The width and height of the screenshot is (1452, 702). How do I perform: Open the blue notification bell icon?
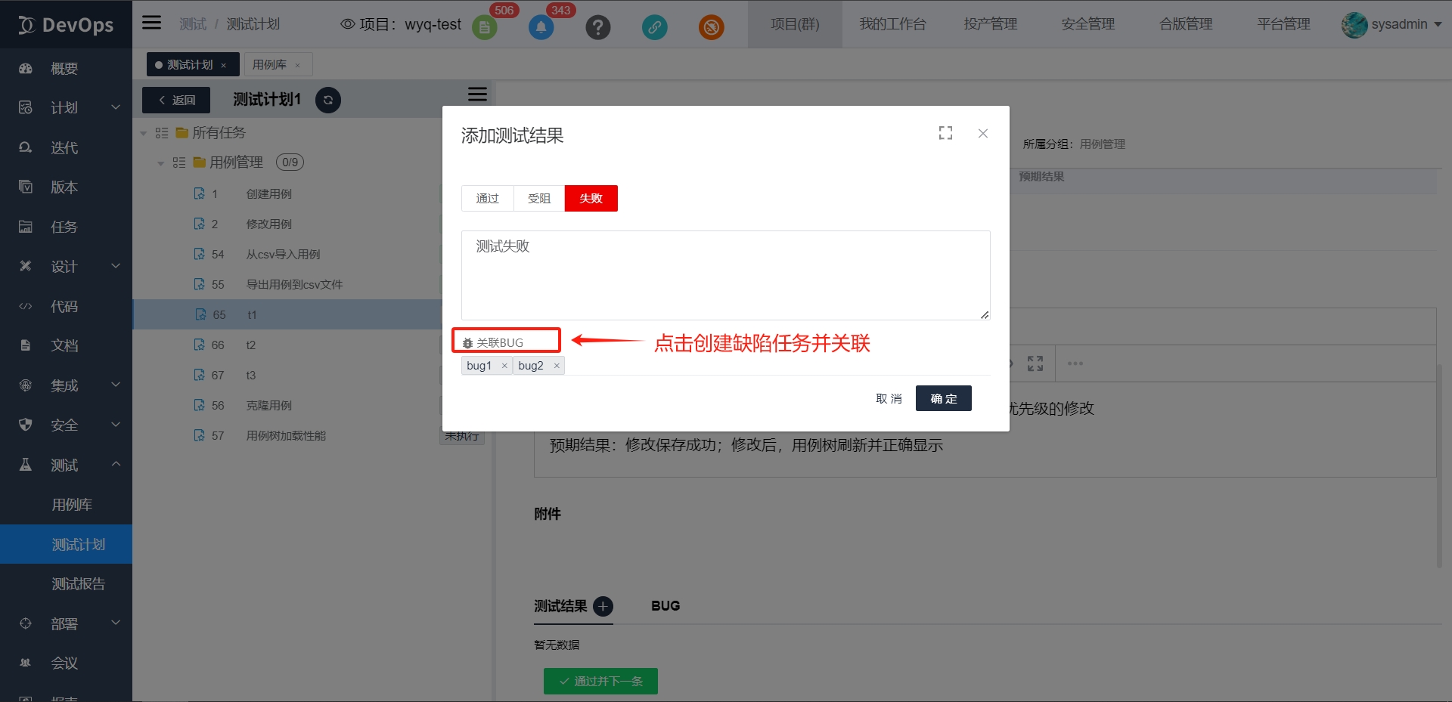tap(541, 28)
